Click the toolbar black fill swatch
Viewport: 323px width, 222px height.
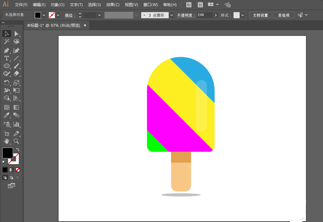click(x=8, y=153)
